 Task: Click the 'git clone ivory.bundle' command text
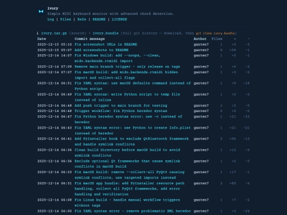[x=215, y=33]
